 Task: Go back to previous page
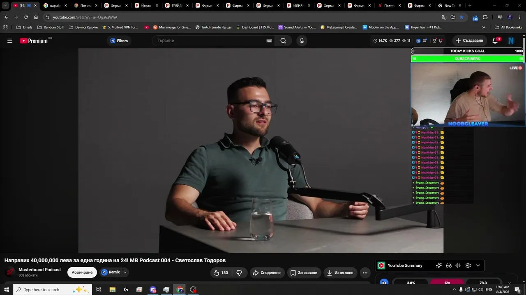point(6,17)
